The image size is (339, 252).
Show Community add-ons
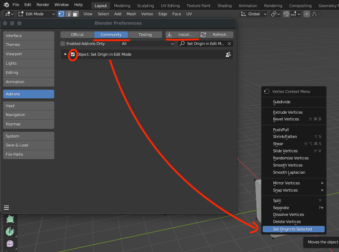tap(111, 35)
